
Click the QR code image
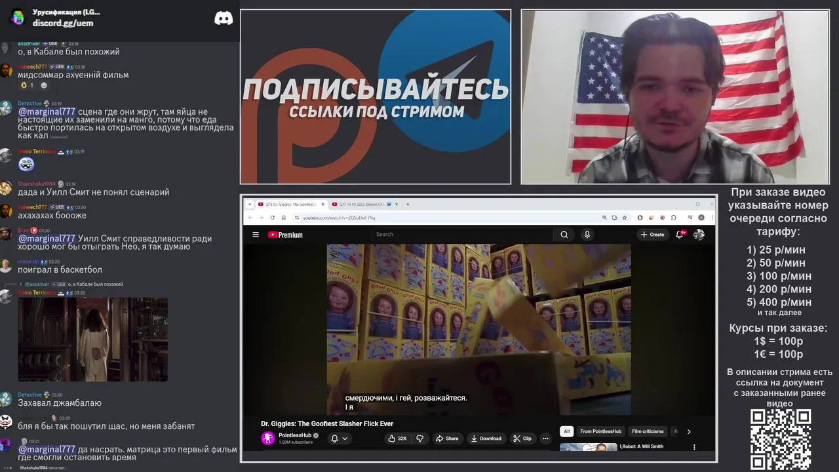[781, 440]
